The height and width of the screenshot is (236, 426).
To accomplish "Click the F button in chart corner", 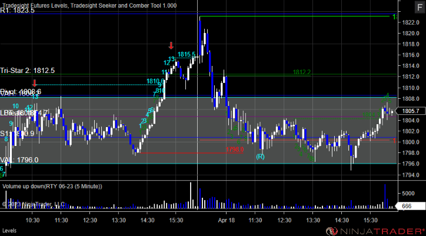I will tap(419, 7).
